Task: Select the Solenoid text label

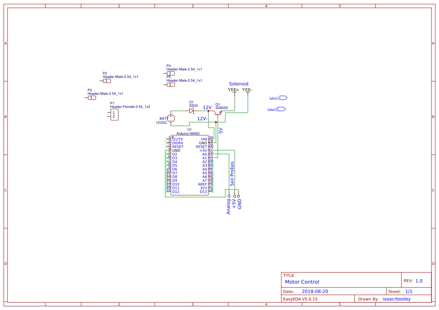Action: (x=238, y=84)
